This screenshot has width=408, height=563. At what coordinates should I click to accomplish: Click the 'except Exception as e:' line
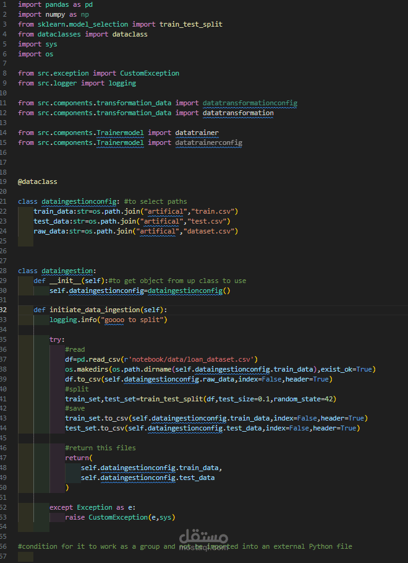pos(93,508)
